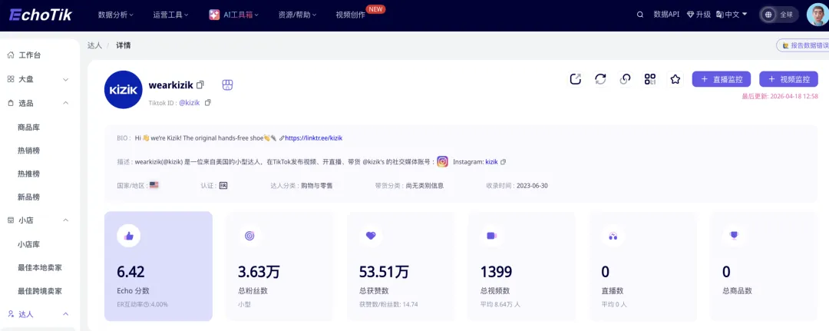This screenshot has width=829, height=331.
Task: Copy the Tiktok ID @kizik icon
Action: 208,103
